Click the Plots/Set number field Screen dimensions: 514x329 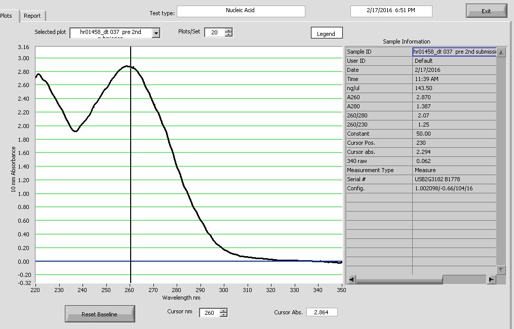(x=215, y=32)
